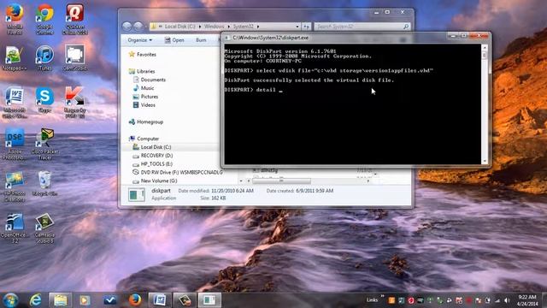
Task: Open the address bar history dropdown
Action: [297, 27]
